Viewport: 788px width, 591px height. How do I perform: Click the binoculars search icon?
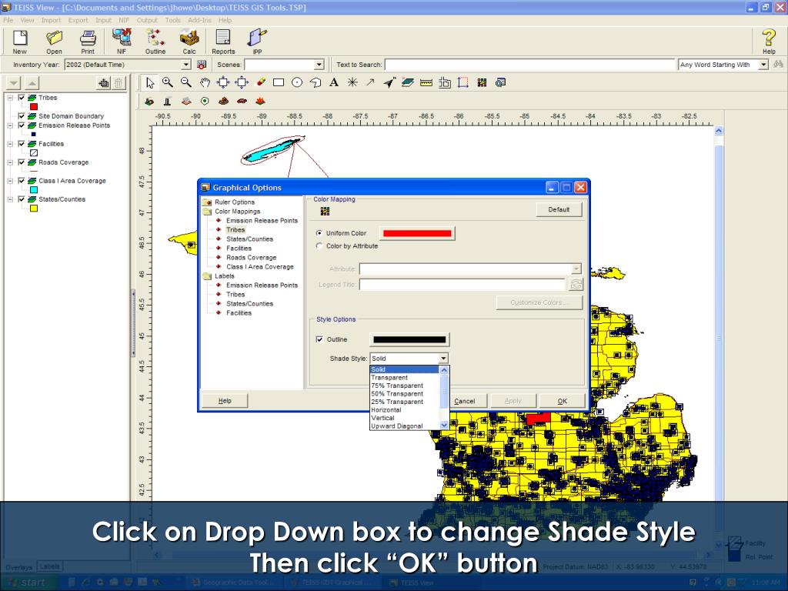[x=779, y=65]
